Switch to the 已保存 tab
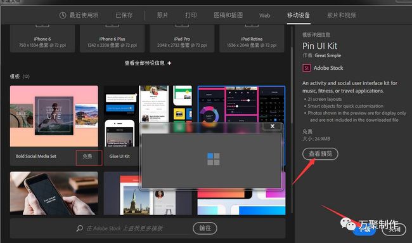 tap(124, 15)
